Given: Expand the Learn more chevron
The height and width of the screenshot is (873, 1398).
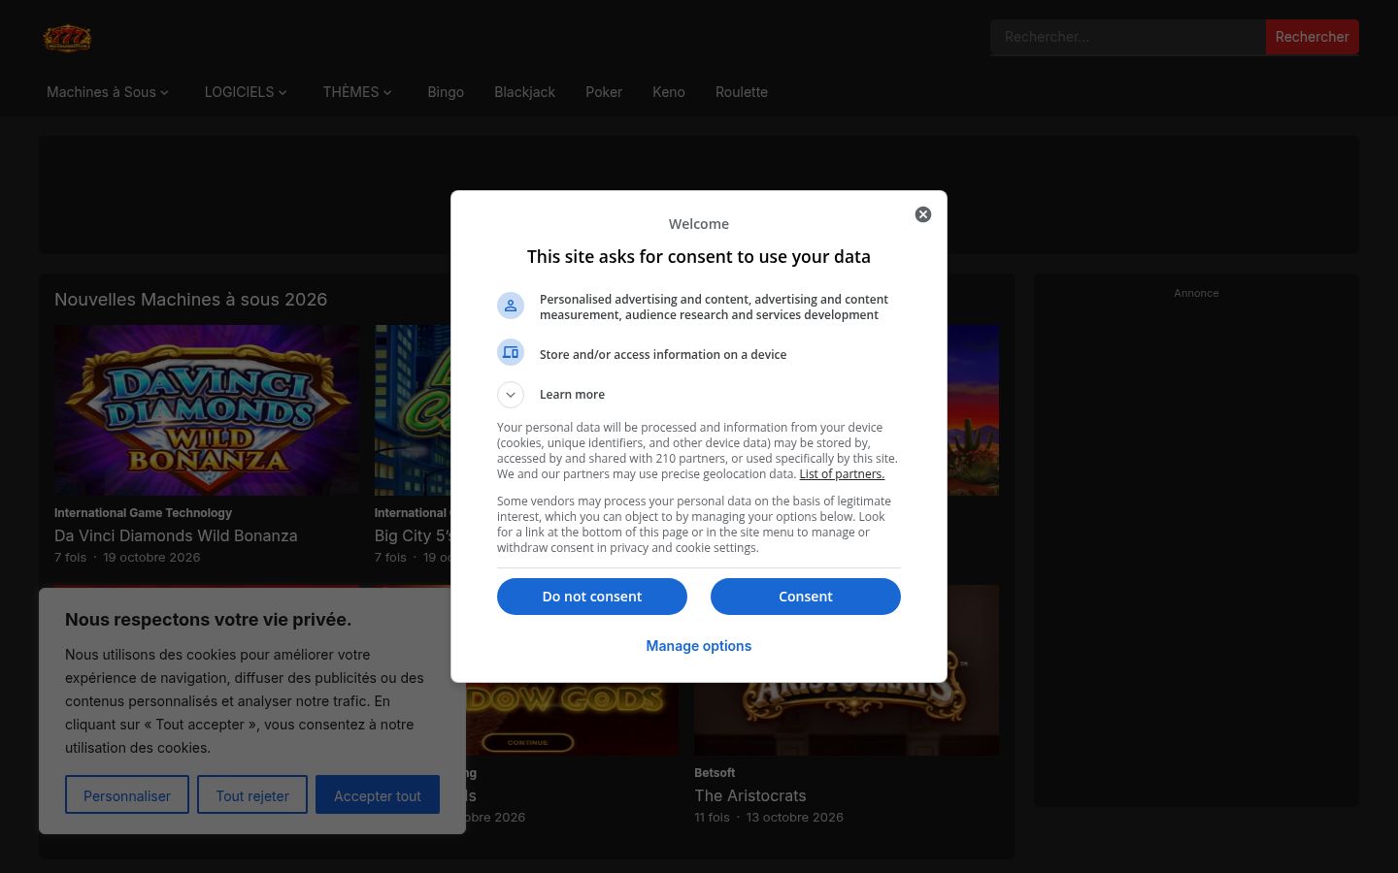Looking at the screenshot, I should click(511, 395).
